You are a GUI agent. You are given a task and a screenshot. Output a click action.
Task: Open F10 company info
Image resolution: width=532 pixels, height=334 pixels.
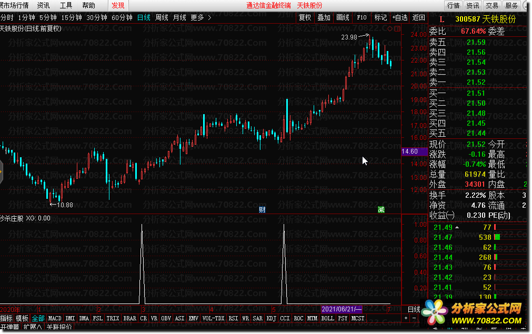pos(362,18)
